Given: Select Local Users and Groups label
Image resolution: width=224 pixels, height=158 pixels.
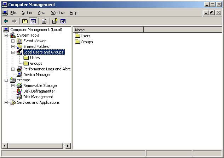Looking at the screenshot, I should pyautogui.click(x=44, y=52).
